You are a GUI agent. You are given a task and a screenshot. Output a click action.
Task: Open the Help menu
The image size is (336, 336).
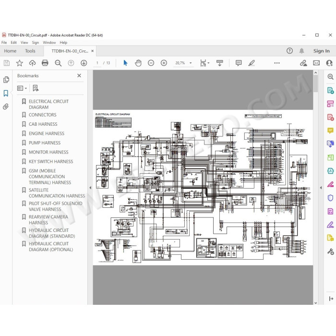pos(63,42)
